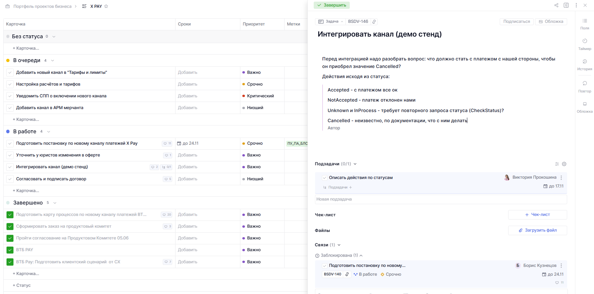594x294 pixels.
Task: Click the 'Завершить' button
Action: (x=332, y=5)
